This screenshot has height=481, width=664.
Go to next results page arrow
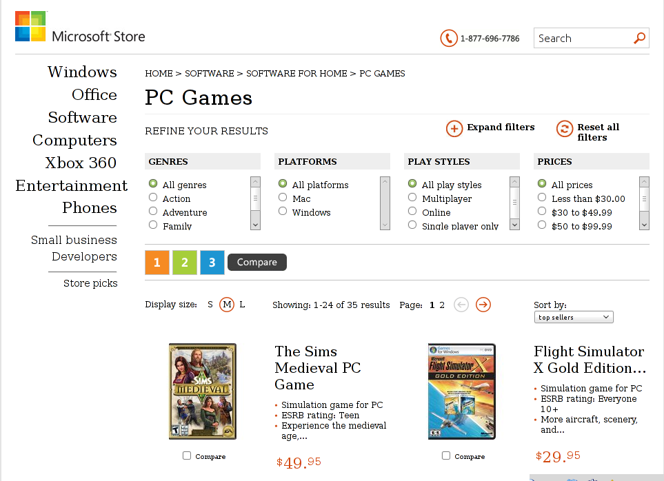coord(483,304)
